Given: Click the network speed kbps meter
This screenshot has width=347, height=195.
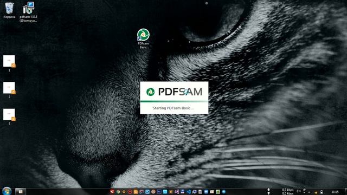Looking at the screenshot, I should click(287, 192).
